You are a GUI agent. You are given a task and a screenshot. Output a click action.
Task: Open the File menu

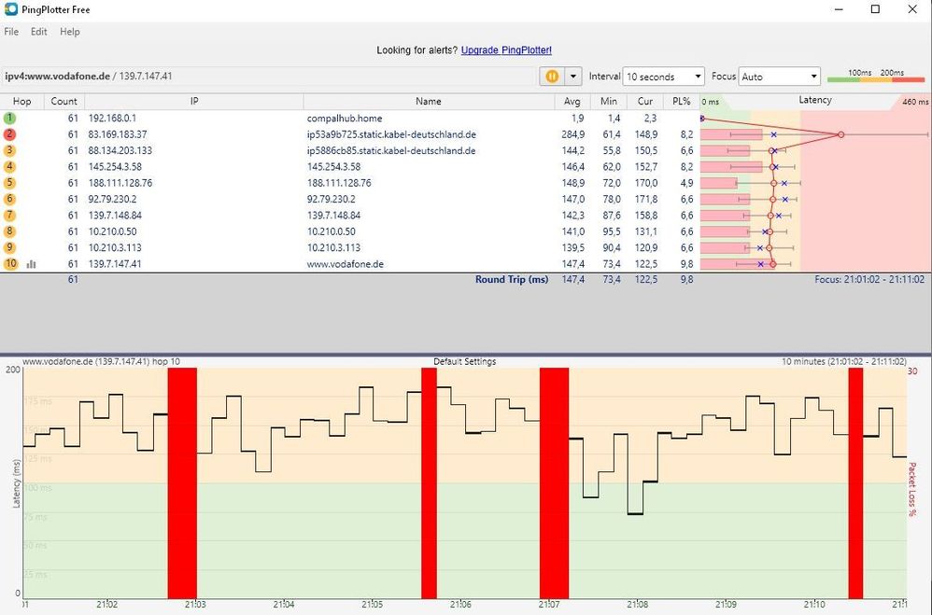11,32
